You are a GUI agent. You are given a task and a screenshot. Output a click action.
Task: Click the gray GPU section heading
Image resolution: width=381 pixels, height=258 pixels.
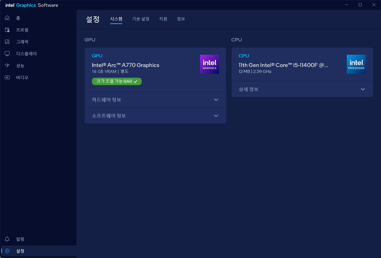coord(90,40)
